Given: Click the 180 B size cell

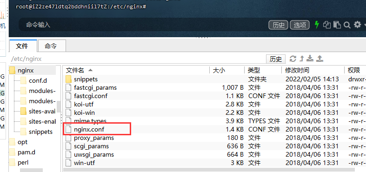Looking at the screenshot, I should click(x=235, y=138).
